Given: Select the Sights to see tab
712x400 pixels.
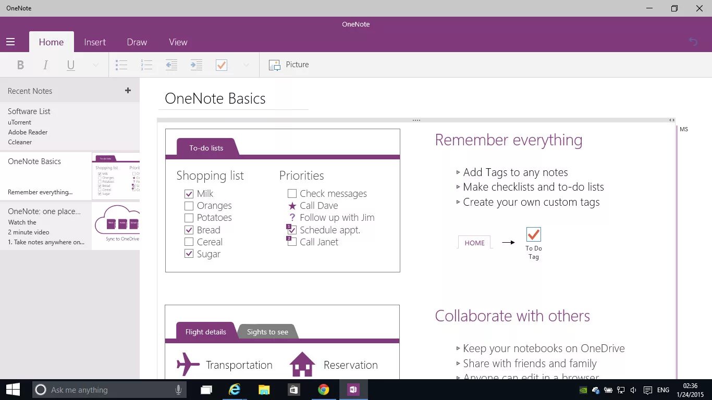Looking at the screenshot, I should point(267,332).
